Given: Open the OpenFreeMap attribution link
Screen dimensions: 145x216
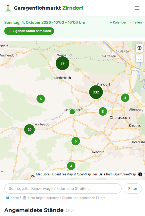Looking at the screenshot, I should (x=62, y=174).
